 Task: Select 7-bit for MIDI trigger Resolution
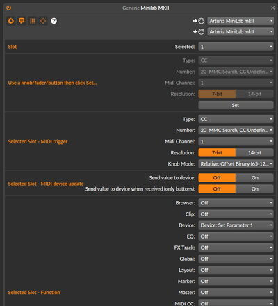coord(217,152)
